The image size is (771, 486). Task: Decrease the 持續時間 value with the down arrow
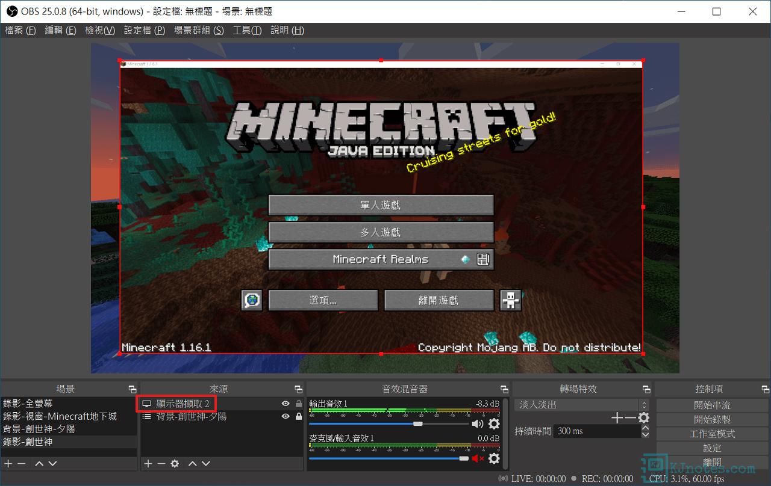(x=646, y=434)
